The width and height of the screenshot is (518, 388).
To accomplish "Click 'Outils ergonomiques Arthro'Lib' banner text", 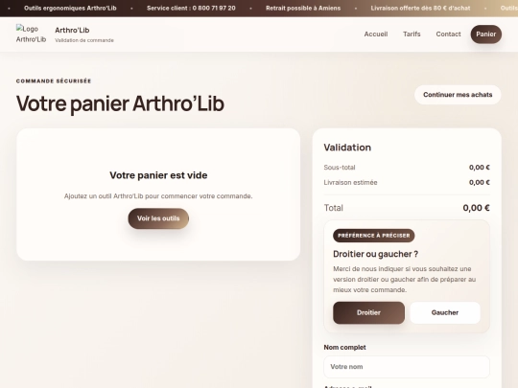I will click(70, 8).
